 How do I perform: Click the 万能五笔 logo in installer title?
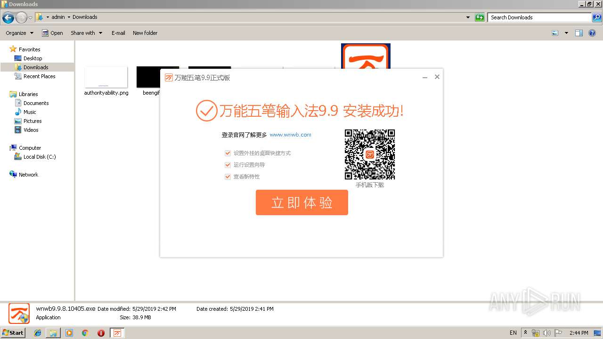169,78
